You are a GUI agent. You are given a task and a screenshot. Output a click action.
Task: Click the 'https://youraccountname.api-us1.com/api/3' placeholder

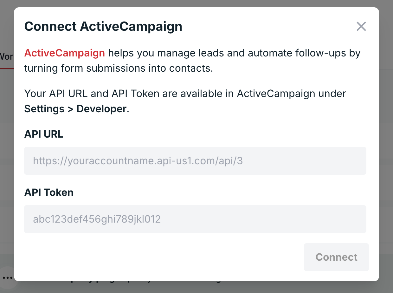[x=138, y=161]
